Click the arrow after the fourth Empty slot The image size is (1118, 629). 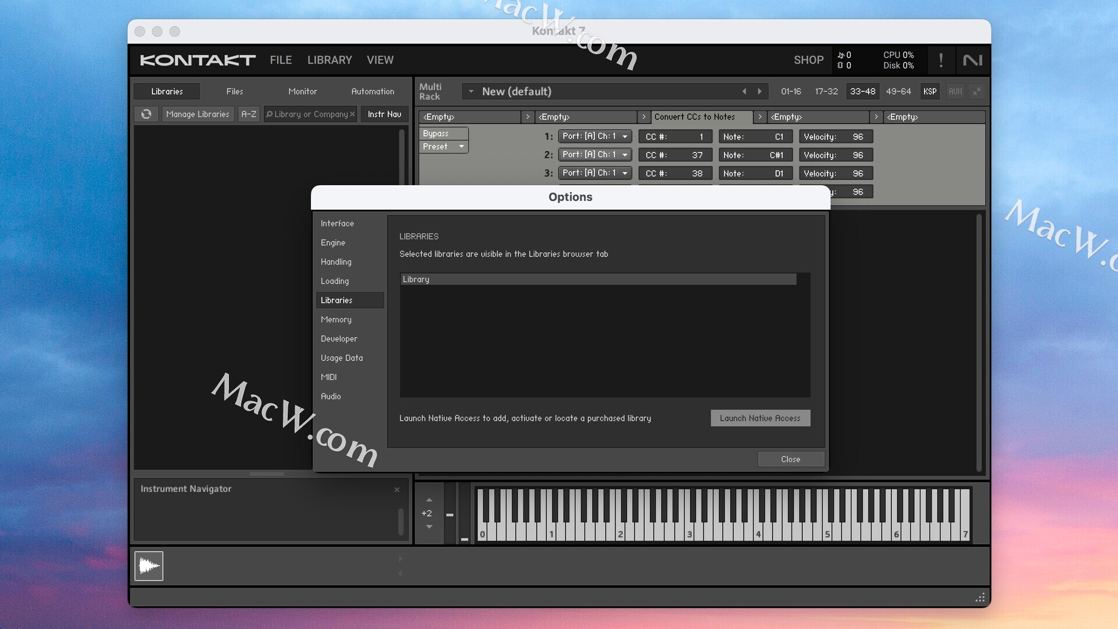pos(876,117)
